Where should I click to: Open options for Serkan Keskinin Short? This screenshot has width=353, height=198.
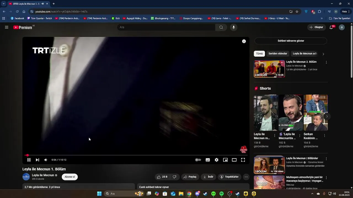[324, 136]
